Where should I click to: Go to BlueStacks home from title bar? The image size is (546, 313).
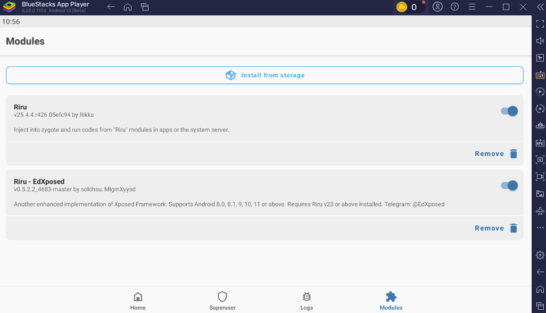click(x=128, y=7)
